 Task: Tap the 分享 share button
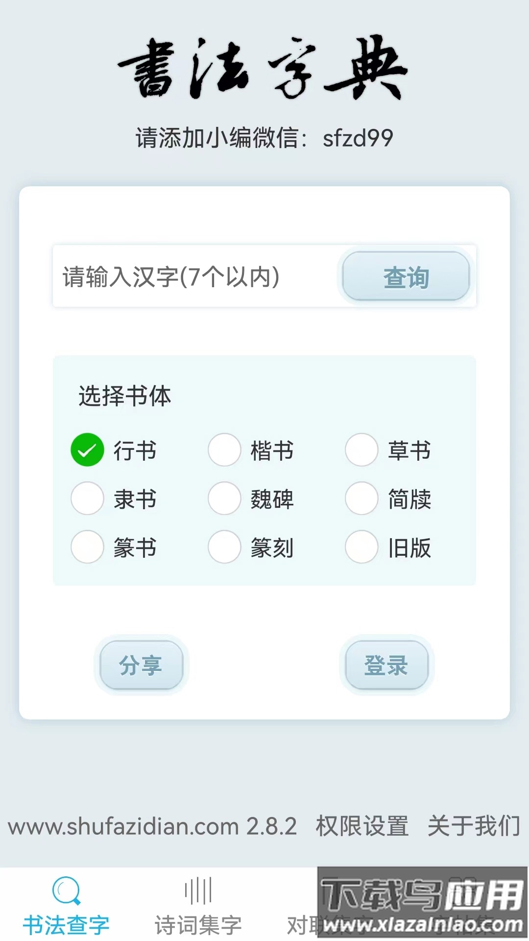pos(142,665)
